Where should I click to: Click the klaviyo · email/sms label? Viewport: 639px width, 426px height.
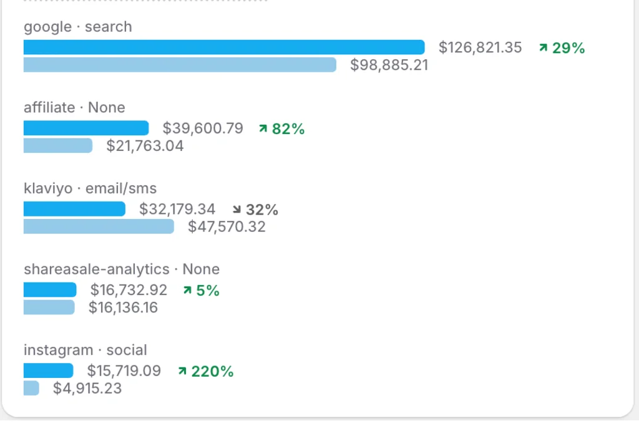[90, 188]
